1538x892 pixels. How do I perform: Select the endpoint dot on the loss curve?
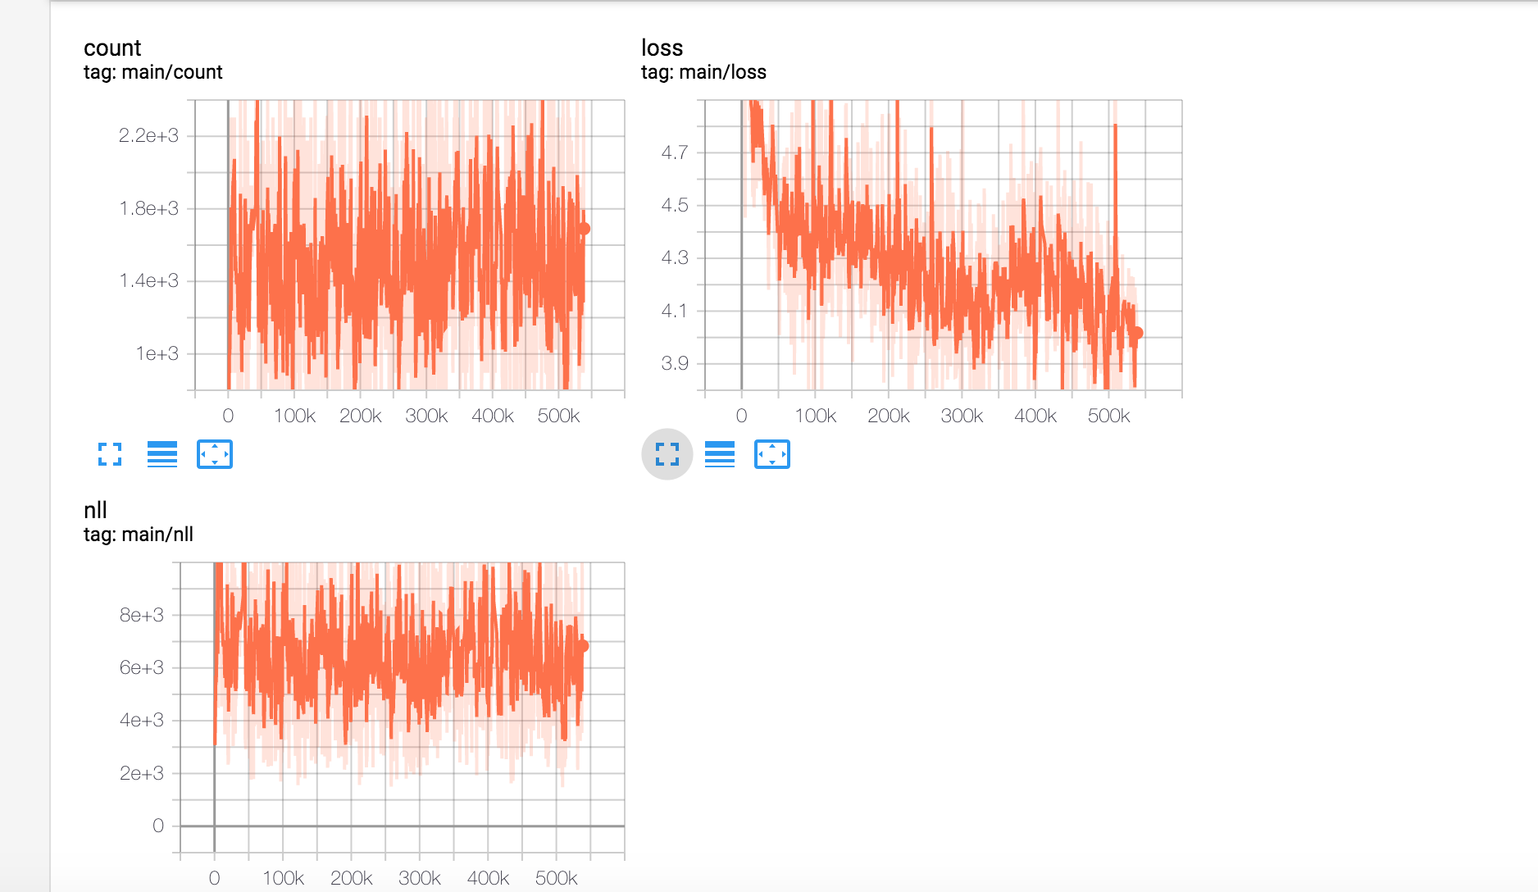(1137, 333)
